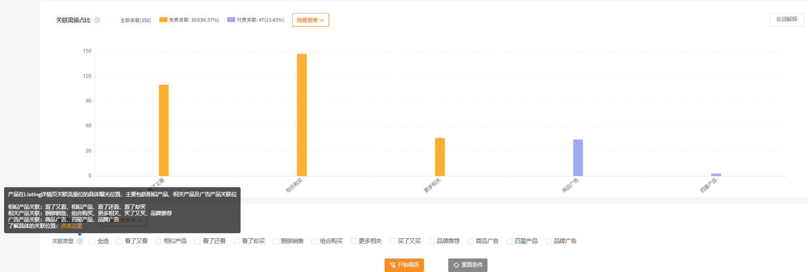Click question mark icon next to 关联类型

pyautogui.click(x=80, y=241)
